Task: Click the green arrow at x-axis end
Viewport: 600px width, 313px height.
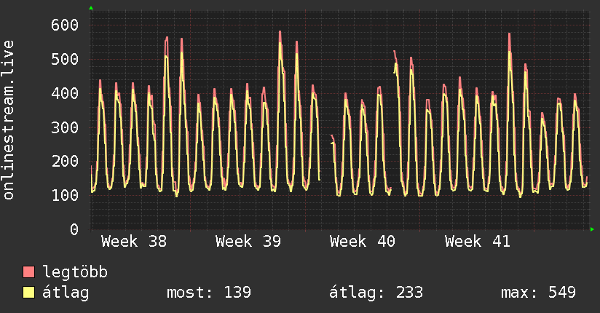Action: [x=592, y=229]
